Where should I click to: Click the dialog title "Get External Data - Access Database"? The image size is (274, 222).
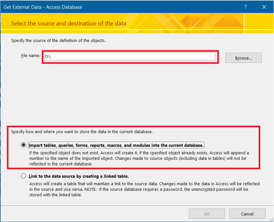click(43, 7)
